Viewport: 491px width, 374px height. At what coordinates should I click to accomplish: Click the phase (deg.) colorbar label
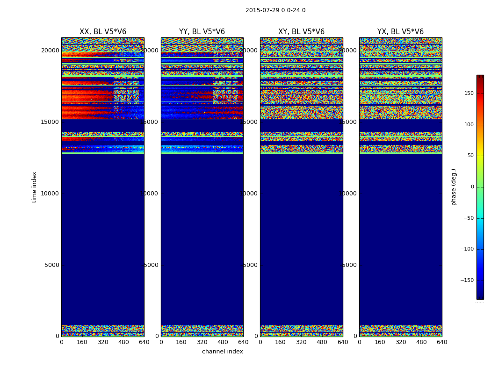click(x=454, y=187)
